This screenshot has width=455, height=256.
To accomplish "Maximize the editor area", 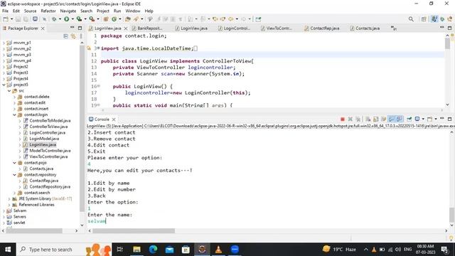I will click(449, 28).
